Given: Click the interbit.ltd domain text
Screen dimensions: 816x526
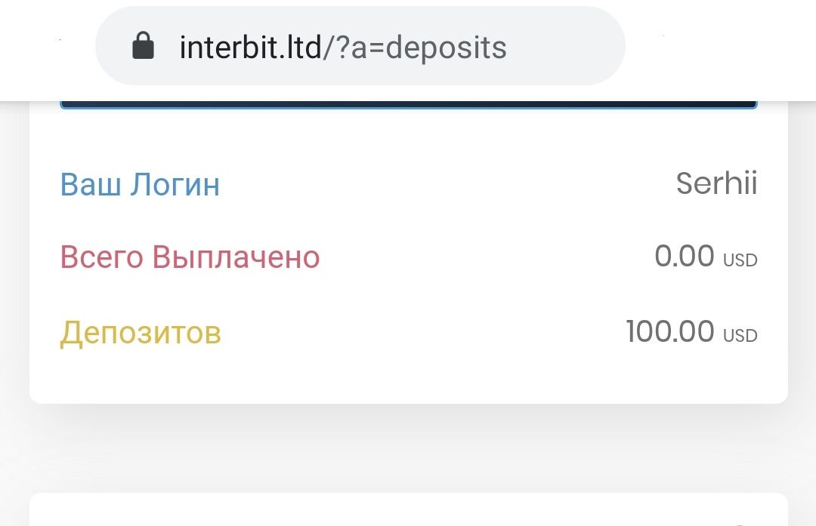Looking at the screenshot, I should click(x=251, y=48).
